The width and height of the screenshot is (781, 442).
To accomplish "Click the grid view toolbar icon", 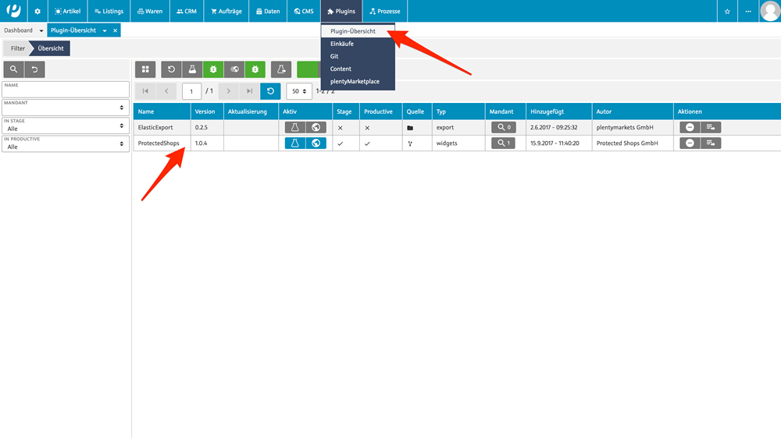I will coord(145,69).
